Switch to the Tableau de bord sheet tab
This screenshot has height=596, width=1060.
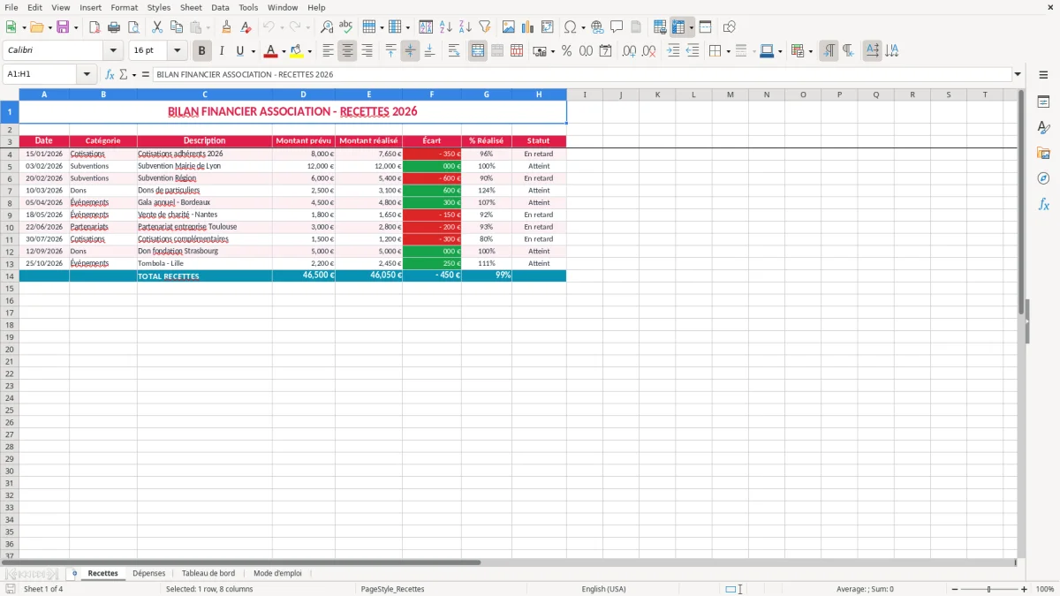[208, 573]
